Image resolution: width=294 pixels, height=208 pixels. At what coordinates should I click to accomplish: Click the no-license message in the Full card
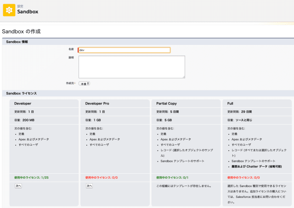pyautogui.click(x=257, y=194)
